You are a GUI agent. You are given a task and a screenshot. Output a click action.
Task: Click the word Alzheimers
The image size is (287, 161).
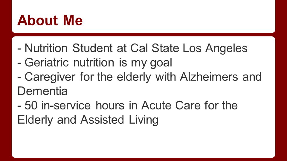point(209,77)
